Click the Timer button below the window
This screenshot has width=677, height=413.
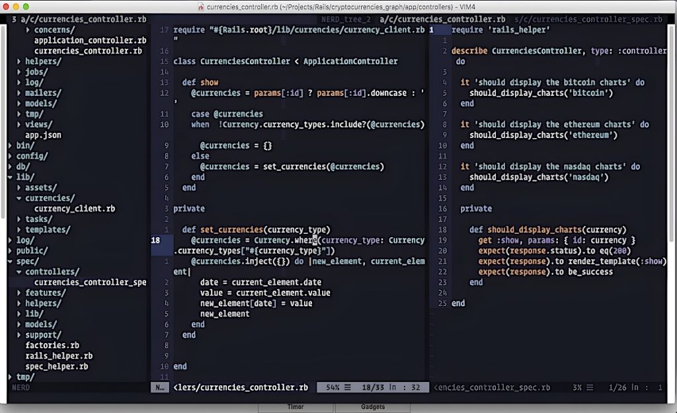point(296,407)
